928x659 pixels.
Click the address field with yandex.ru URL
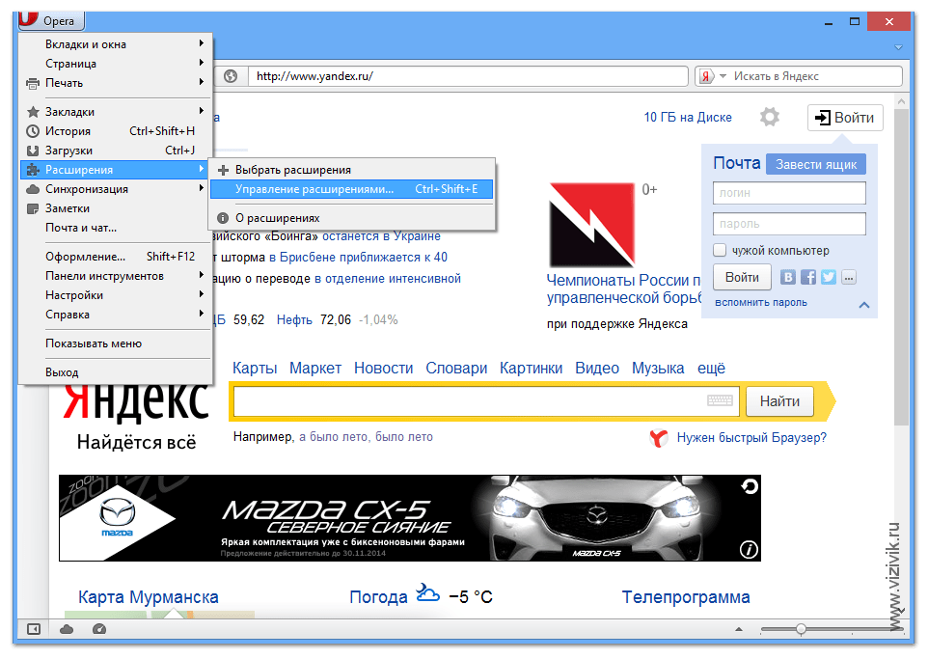pyautogui.click(x=468, y=76)
